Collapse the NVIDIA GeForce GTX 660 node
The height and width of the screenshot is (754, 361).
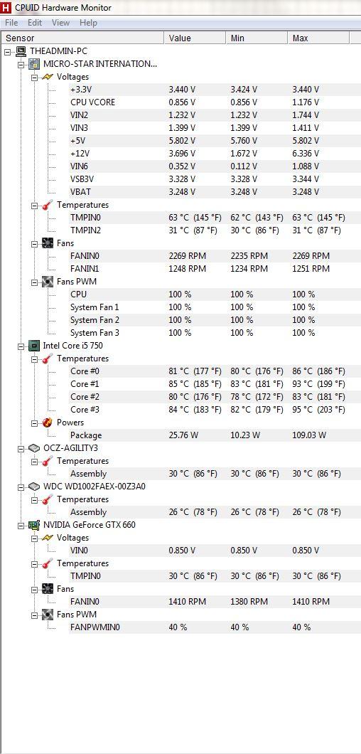(21, 525)
